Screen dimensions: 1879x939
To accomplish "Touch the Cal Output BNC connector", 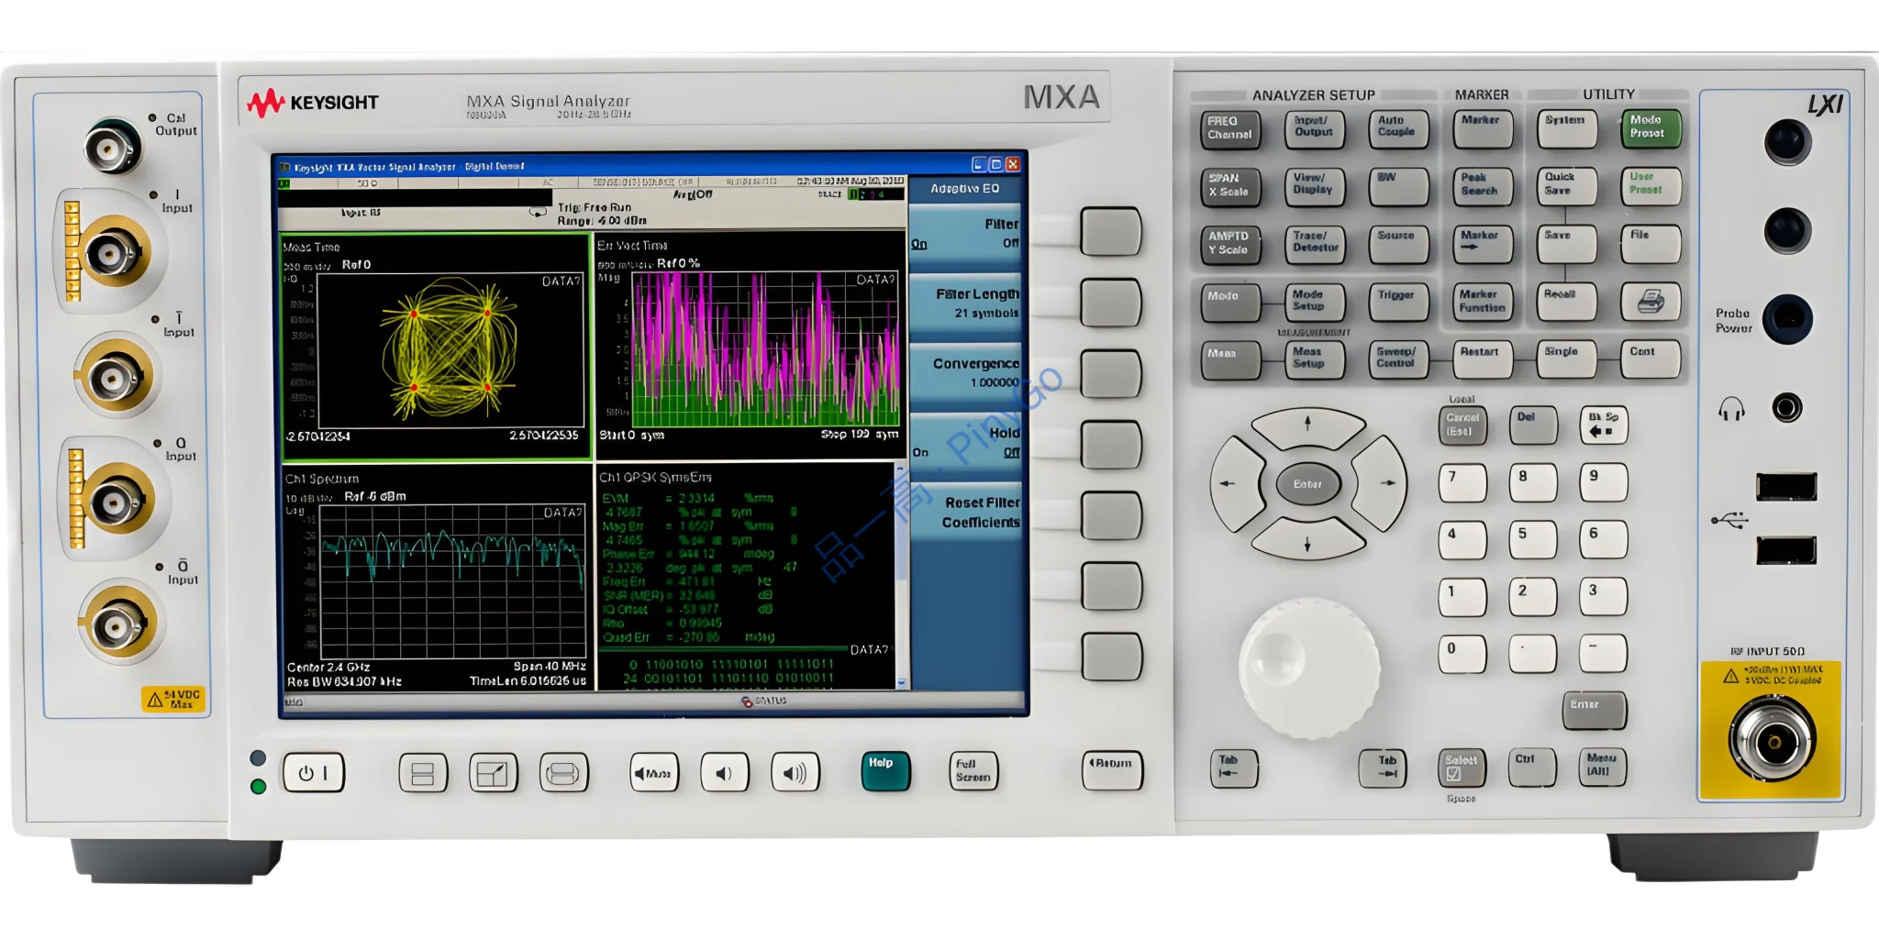I will (x=113, y=146).
